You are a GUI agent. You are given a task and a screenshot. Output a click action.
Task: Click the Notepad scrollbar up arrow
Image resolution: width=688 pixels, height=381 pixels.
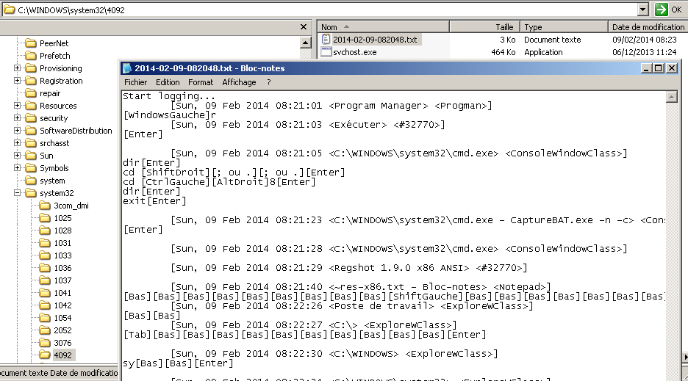click(671, 97)
